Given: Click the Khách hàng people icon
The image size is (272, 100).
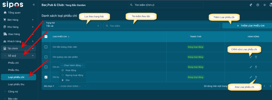Looking at the screenshot, I should click(5, 41).
